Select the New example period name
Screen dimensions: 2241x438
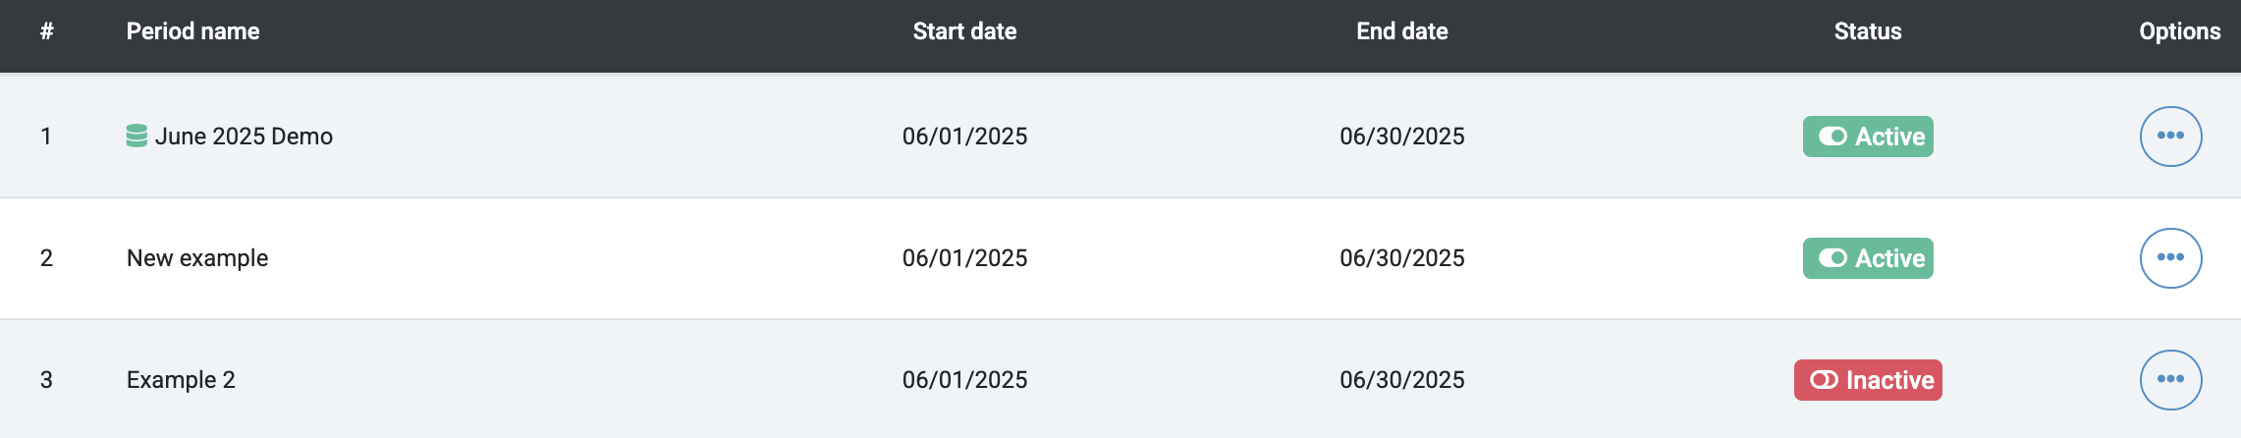point(197,258)
